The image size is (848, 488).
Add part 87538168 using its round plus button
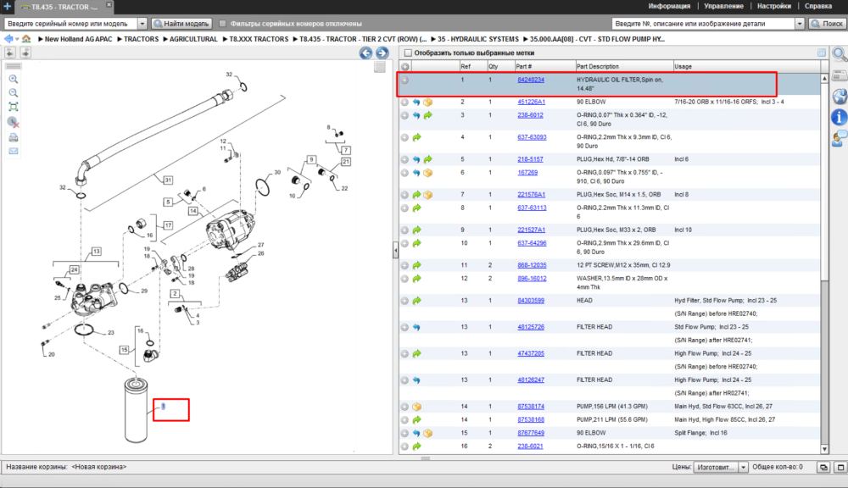(404, 420)
